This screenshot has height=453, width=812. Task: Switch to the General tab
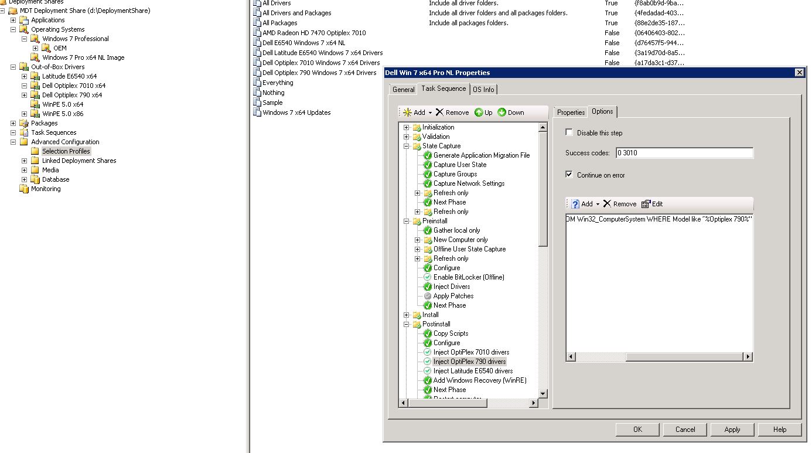tap(403, 90)
